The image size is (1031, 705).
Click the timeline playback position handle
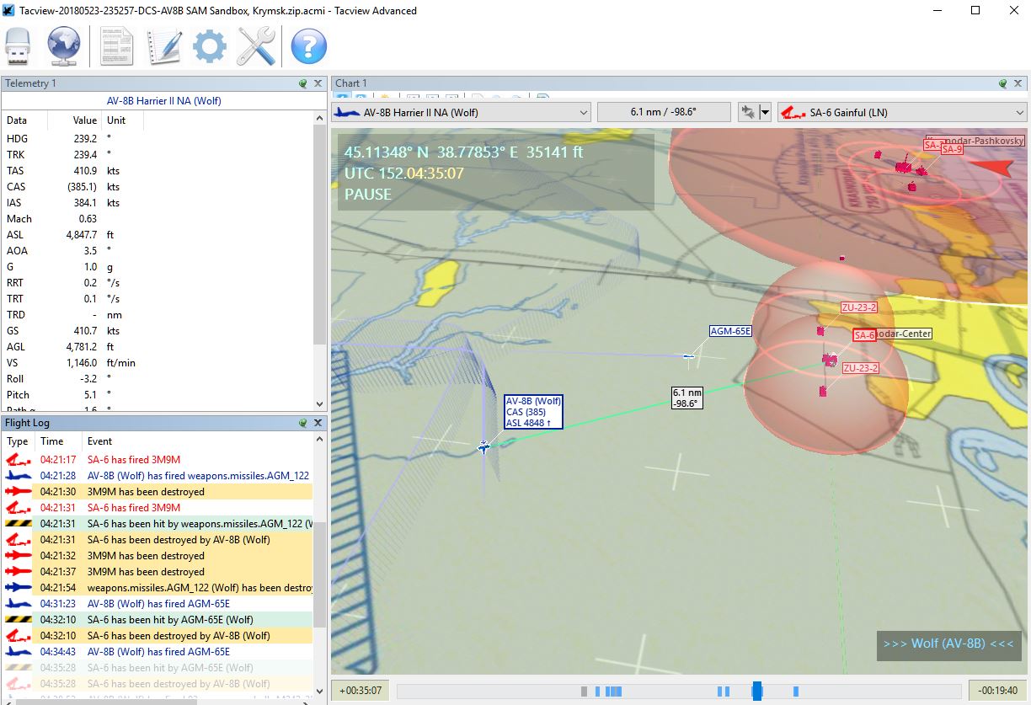[756, 691]
